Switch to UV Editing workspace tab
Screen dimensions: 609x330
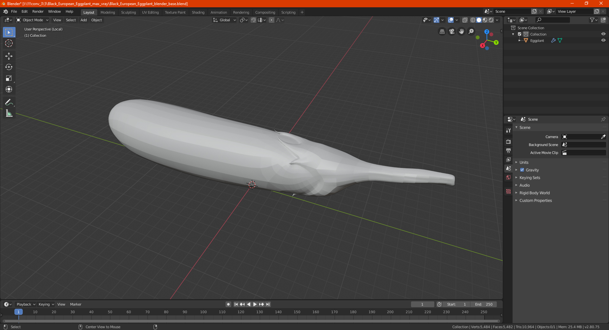coord(150,12)
